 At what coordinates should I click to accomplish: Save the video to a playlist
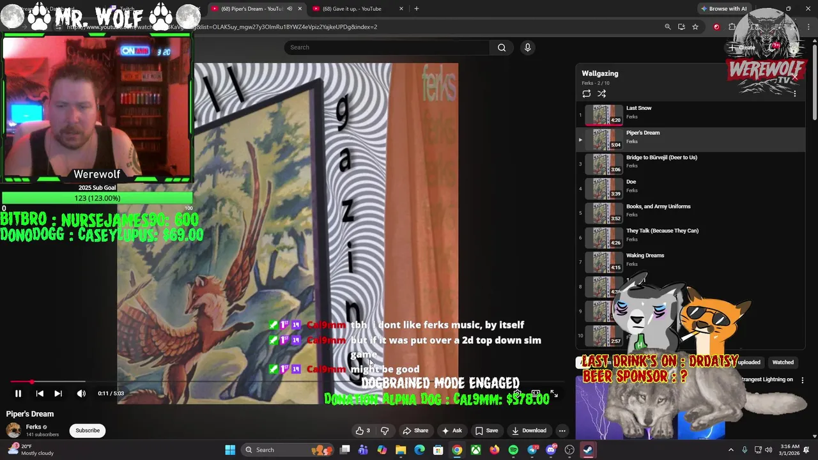(x=486, y=431)
